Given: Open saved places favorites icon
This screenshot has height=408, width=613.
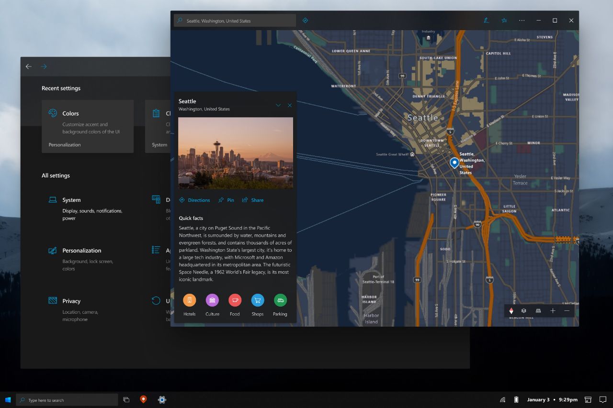Looking at the screenshot, I should pos(504,21).
